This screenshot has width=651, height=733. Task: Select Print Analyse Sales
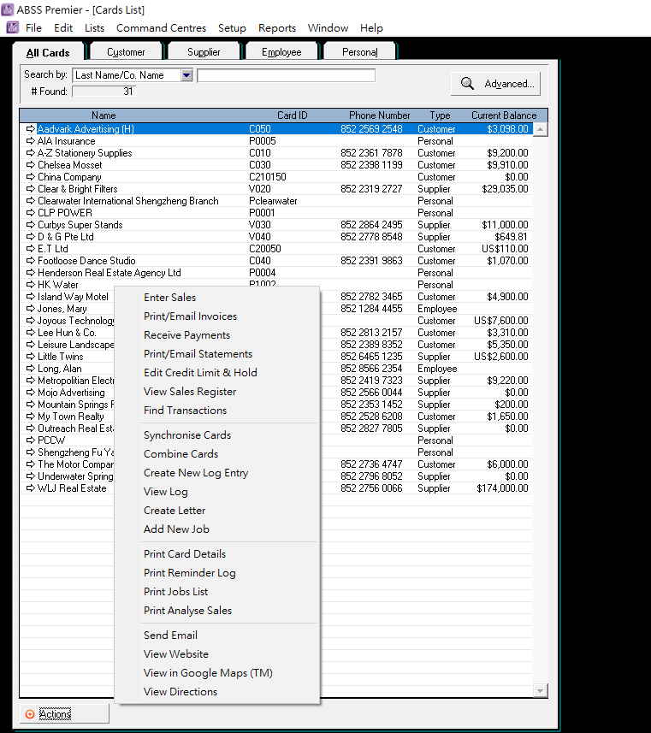tap(188, 611)
